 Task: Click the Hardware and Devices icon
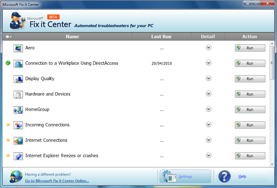18,94
